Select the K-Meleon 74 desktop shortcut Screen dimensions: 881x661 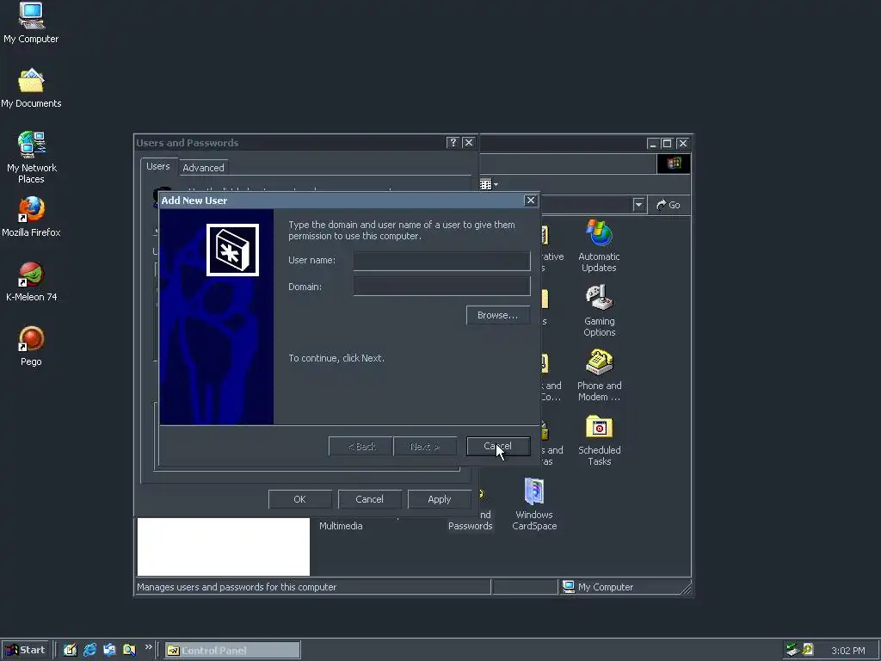tap(31, 281)
